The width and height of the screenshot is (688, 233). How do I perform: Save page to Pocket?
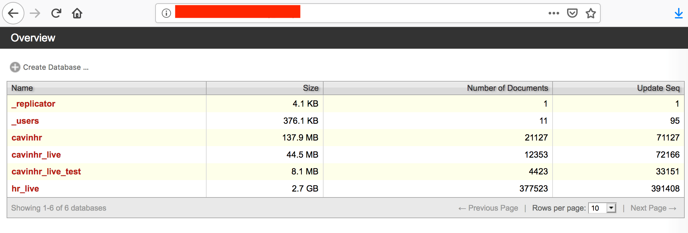tap(572, 13)
